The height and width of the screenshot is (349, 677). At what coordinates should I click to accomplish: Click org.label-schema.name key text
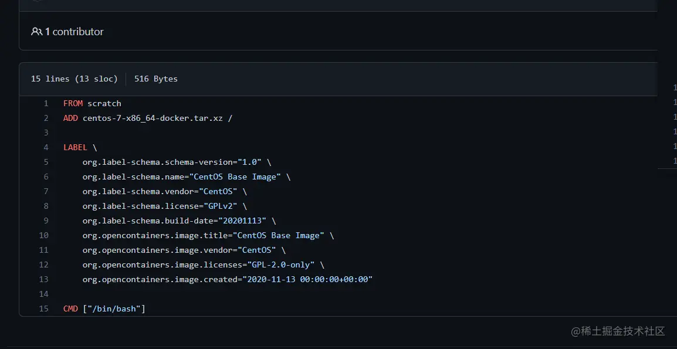point(133,177)
